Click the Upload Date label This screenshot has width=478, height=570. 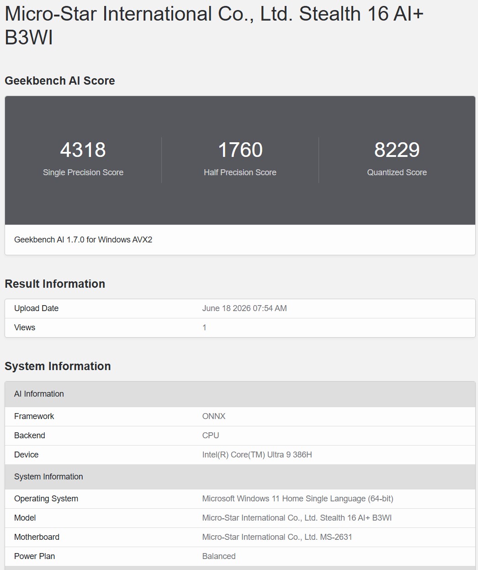pos(36,308)
